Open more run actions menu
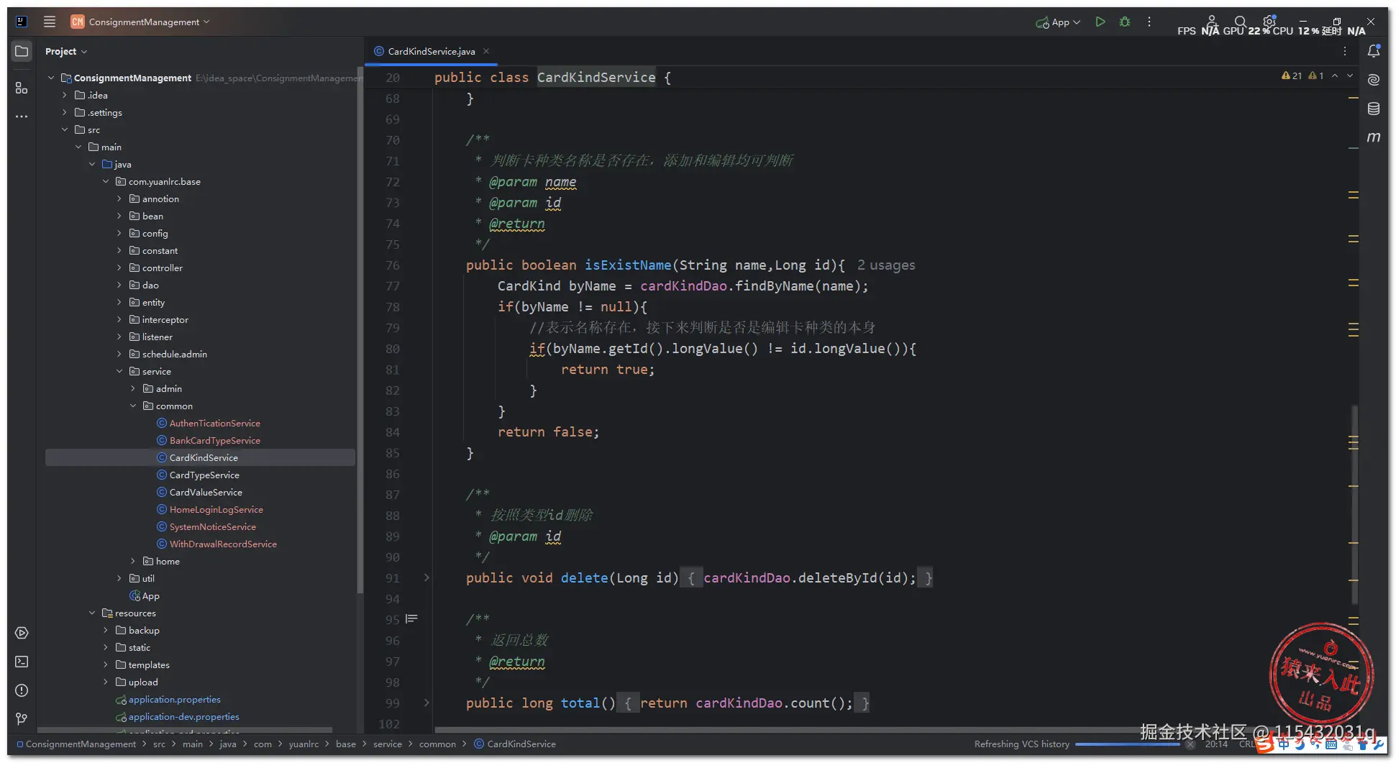This screenshot has height=763, width=1396. [1149, 22]
